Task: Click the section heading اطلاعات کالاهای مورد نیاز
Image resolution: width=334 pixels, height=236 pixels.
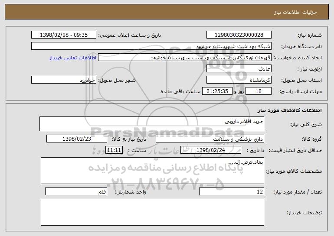Action: (289, 110)
